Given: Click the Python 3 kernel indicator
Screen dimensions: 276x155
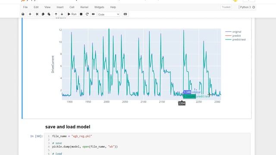Looking at the screenshot, I should (x=245, y=7).
